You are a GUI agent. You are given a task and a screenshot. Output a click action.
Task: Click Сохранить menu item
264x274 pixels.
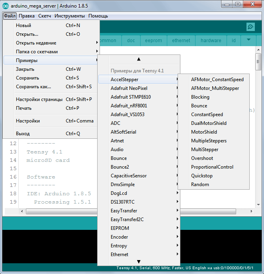51,78
